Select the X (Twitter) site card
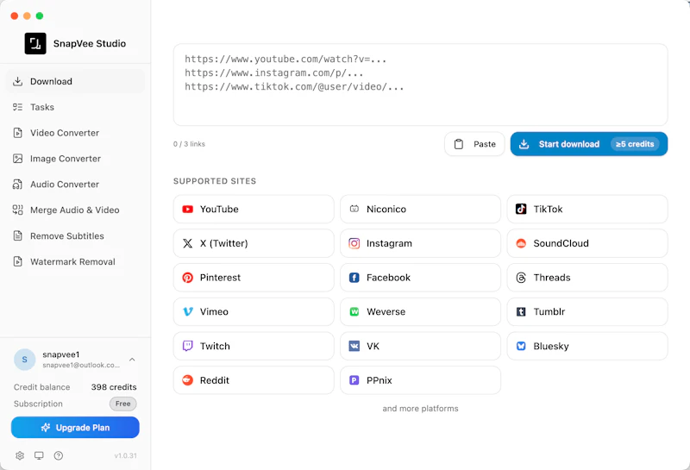 coord(254,243)
